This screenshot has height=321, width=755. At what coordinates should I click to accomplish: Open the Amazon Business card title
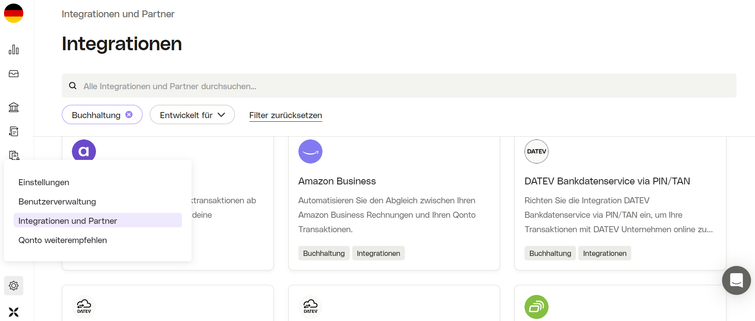337,181
